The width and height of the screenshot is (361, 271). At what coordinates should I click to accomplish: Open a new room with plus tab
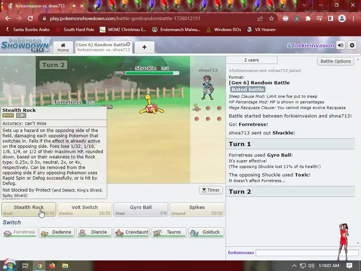point(144,47)
